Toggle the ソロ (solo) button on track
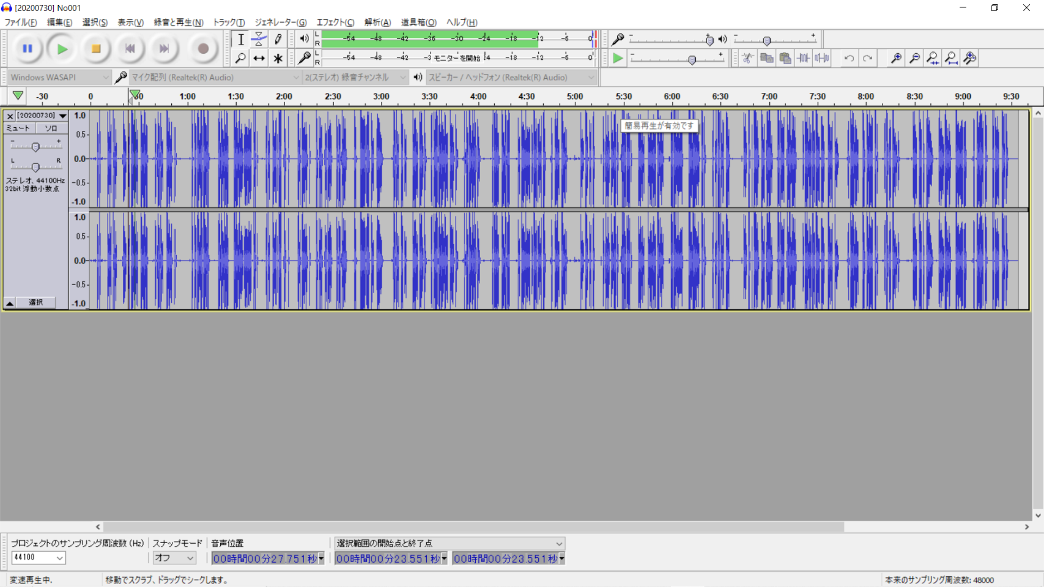The height and width of the screenshot is (587, 1044). (51, 128)
